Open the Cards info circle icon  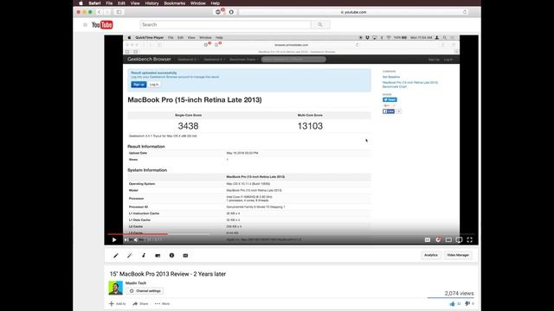click(x=171, y=256)
